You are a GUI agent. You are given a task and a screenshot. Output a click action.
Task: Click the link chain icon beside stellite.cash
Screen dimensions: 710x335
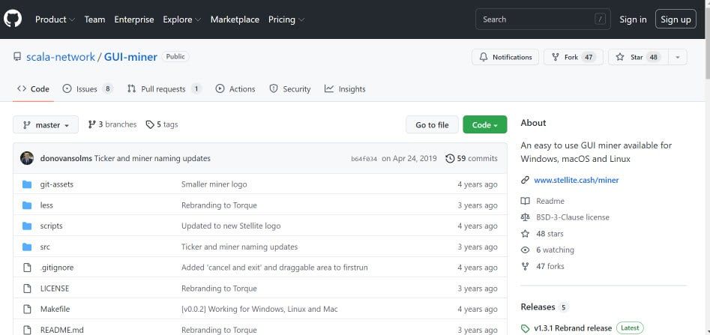pyautogui.click(x=526, y=180)
